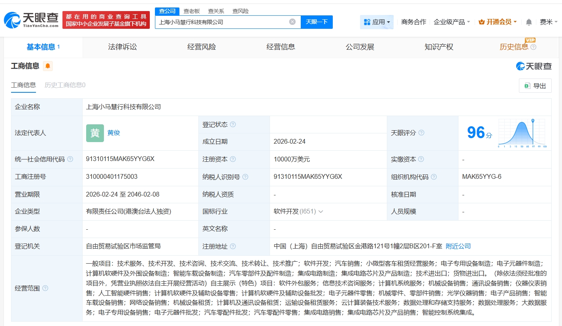Open the 开通会员 membership dropdown
This screenshot has width=562, height=326.
click(x=498, y=22)
